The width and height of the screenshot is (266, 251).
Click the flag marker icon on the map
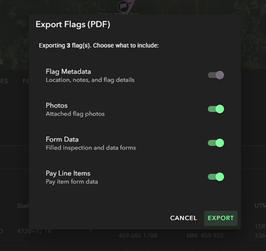123,6
